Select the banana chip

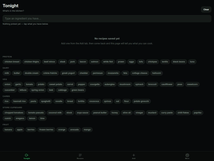pyautogui.click(x=8, y=130)
